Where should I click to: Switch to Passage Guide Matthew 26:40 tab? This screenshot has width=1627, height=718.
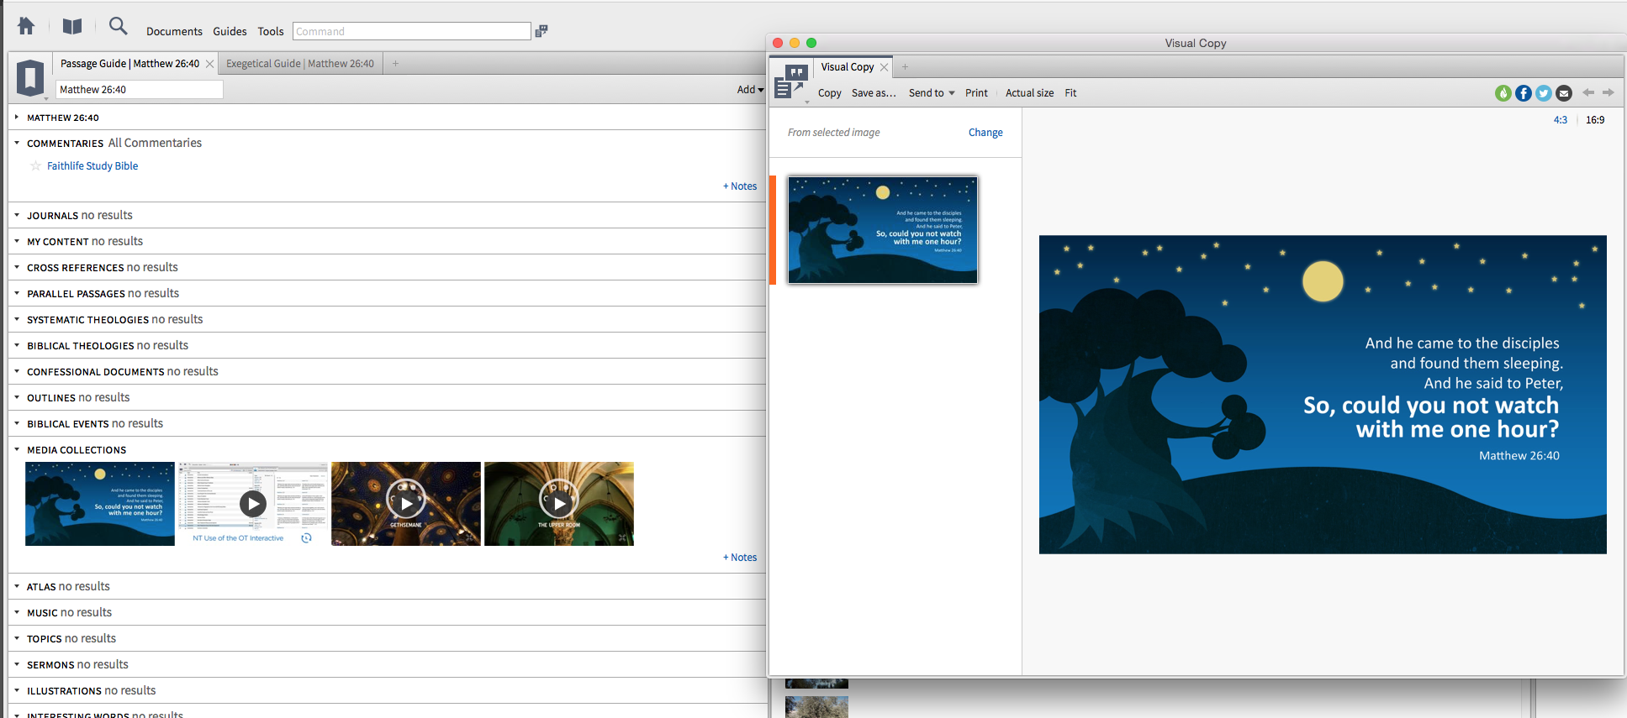click(130, 64)
